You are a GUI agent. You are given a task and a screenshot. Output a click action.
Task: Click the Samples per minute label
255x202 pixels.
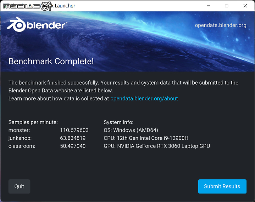[33, 122]
